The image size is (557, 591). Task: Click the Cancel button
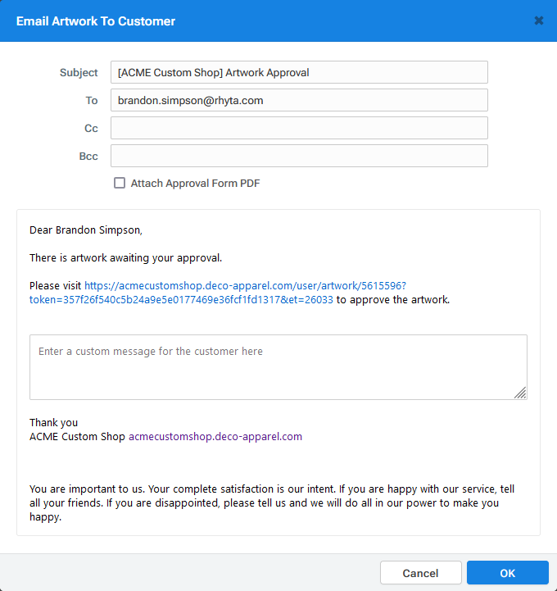click(421, 573)
